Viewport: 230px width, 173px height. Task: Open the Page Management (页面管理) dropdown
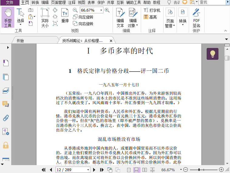[x=170, y=18]
